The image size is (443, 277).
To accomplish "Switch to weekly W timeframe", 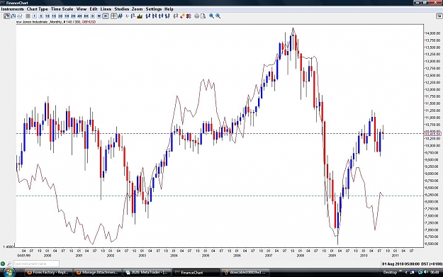I will click(99, 16).
